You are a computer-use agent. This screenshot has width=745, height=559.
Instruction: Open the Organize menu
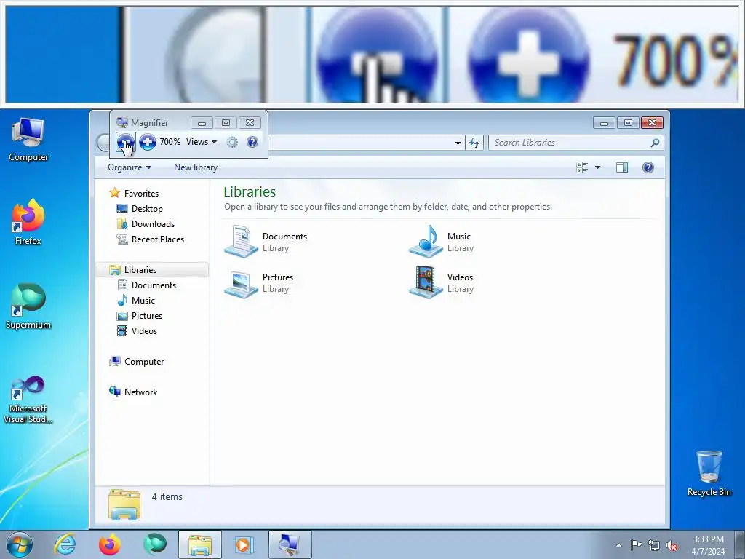[130, 167]
